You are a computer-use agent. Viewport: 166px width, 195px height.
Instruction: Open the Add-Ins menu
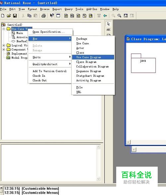pos(92,9)
